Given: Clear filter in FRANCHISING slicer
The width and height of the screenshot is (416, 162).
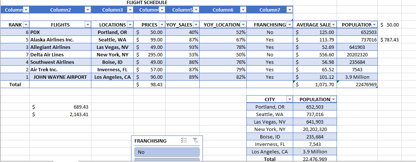Looking at the screenshot, I should tap(195, 140).
